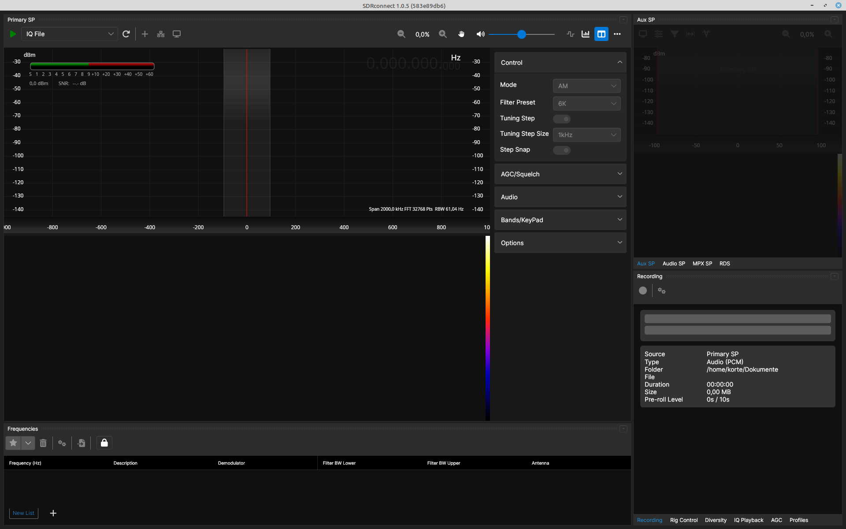The image size is (846, 529).
Task: Toggle the frequency list lock
Action: pyautogui.click(x=104, y=443)
